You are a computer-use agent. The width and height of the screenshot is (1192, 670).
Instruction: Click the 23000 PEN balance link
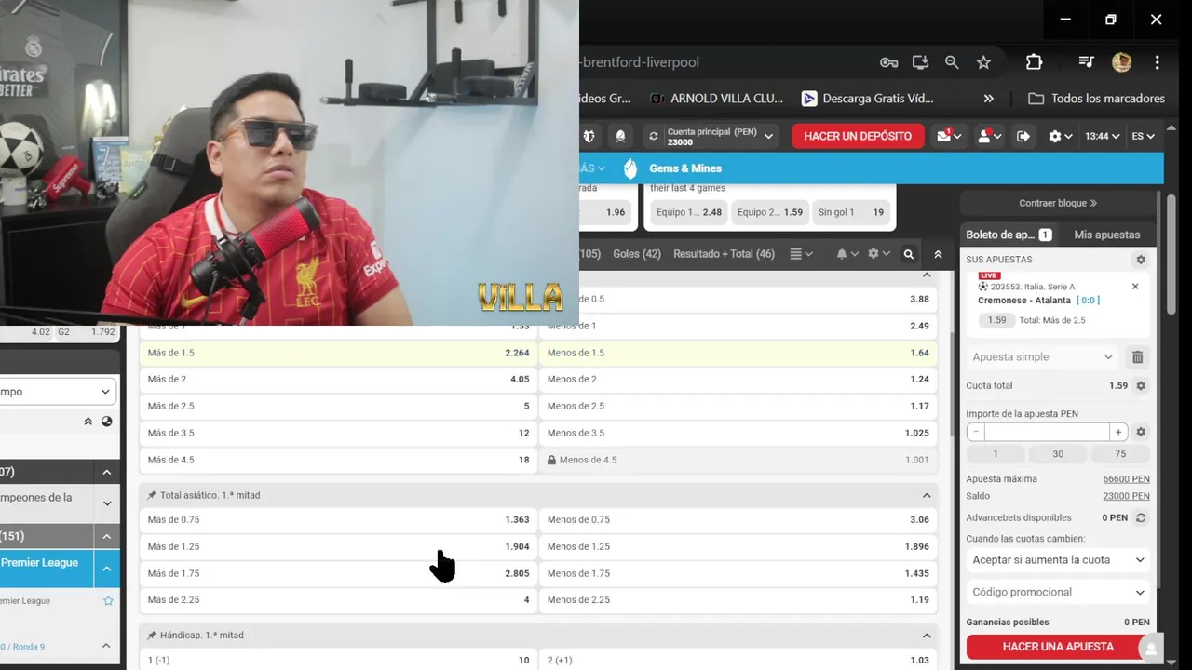(x=1126, y=497)
